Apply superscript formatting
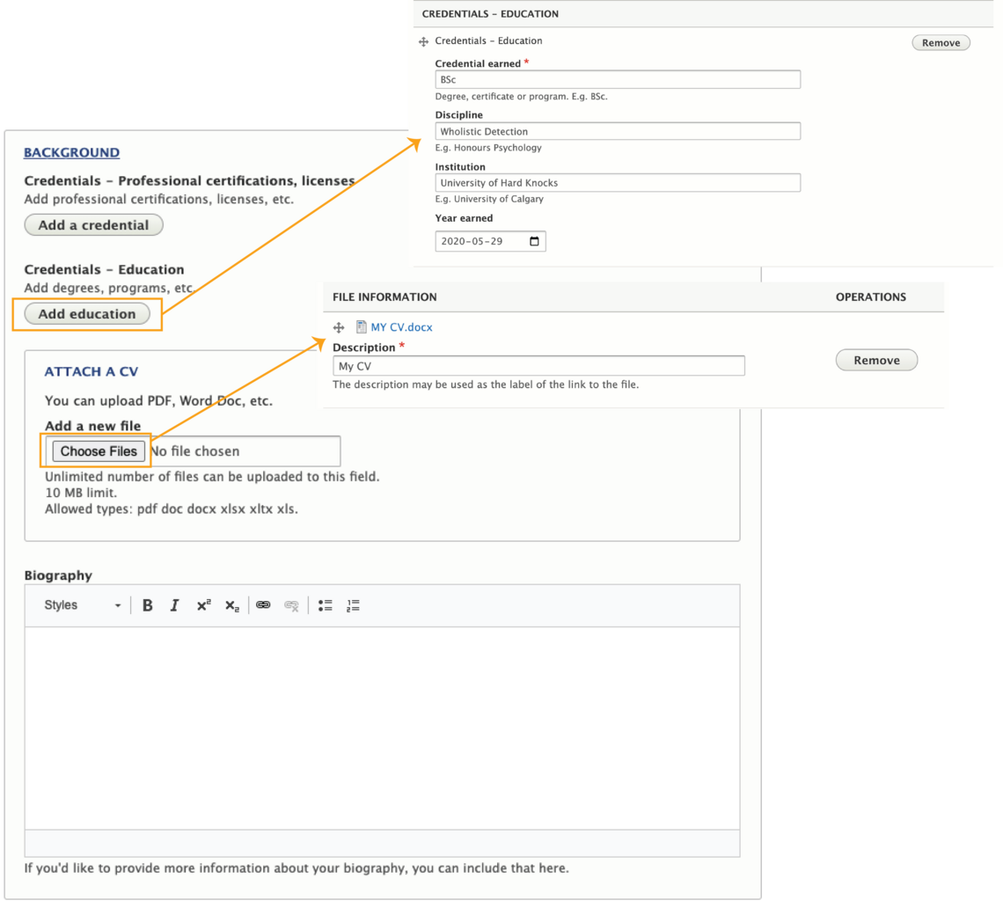 click(202, 605)
